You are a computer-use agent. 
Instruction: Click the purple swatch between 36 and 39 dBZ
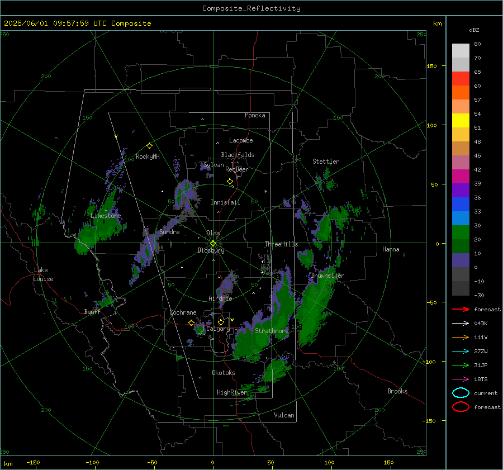(461, 191)
